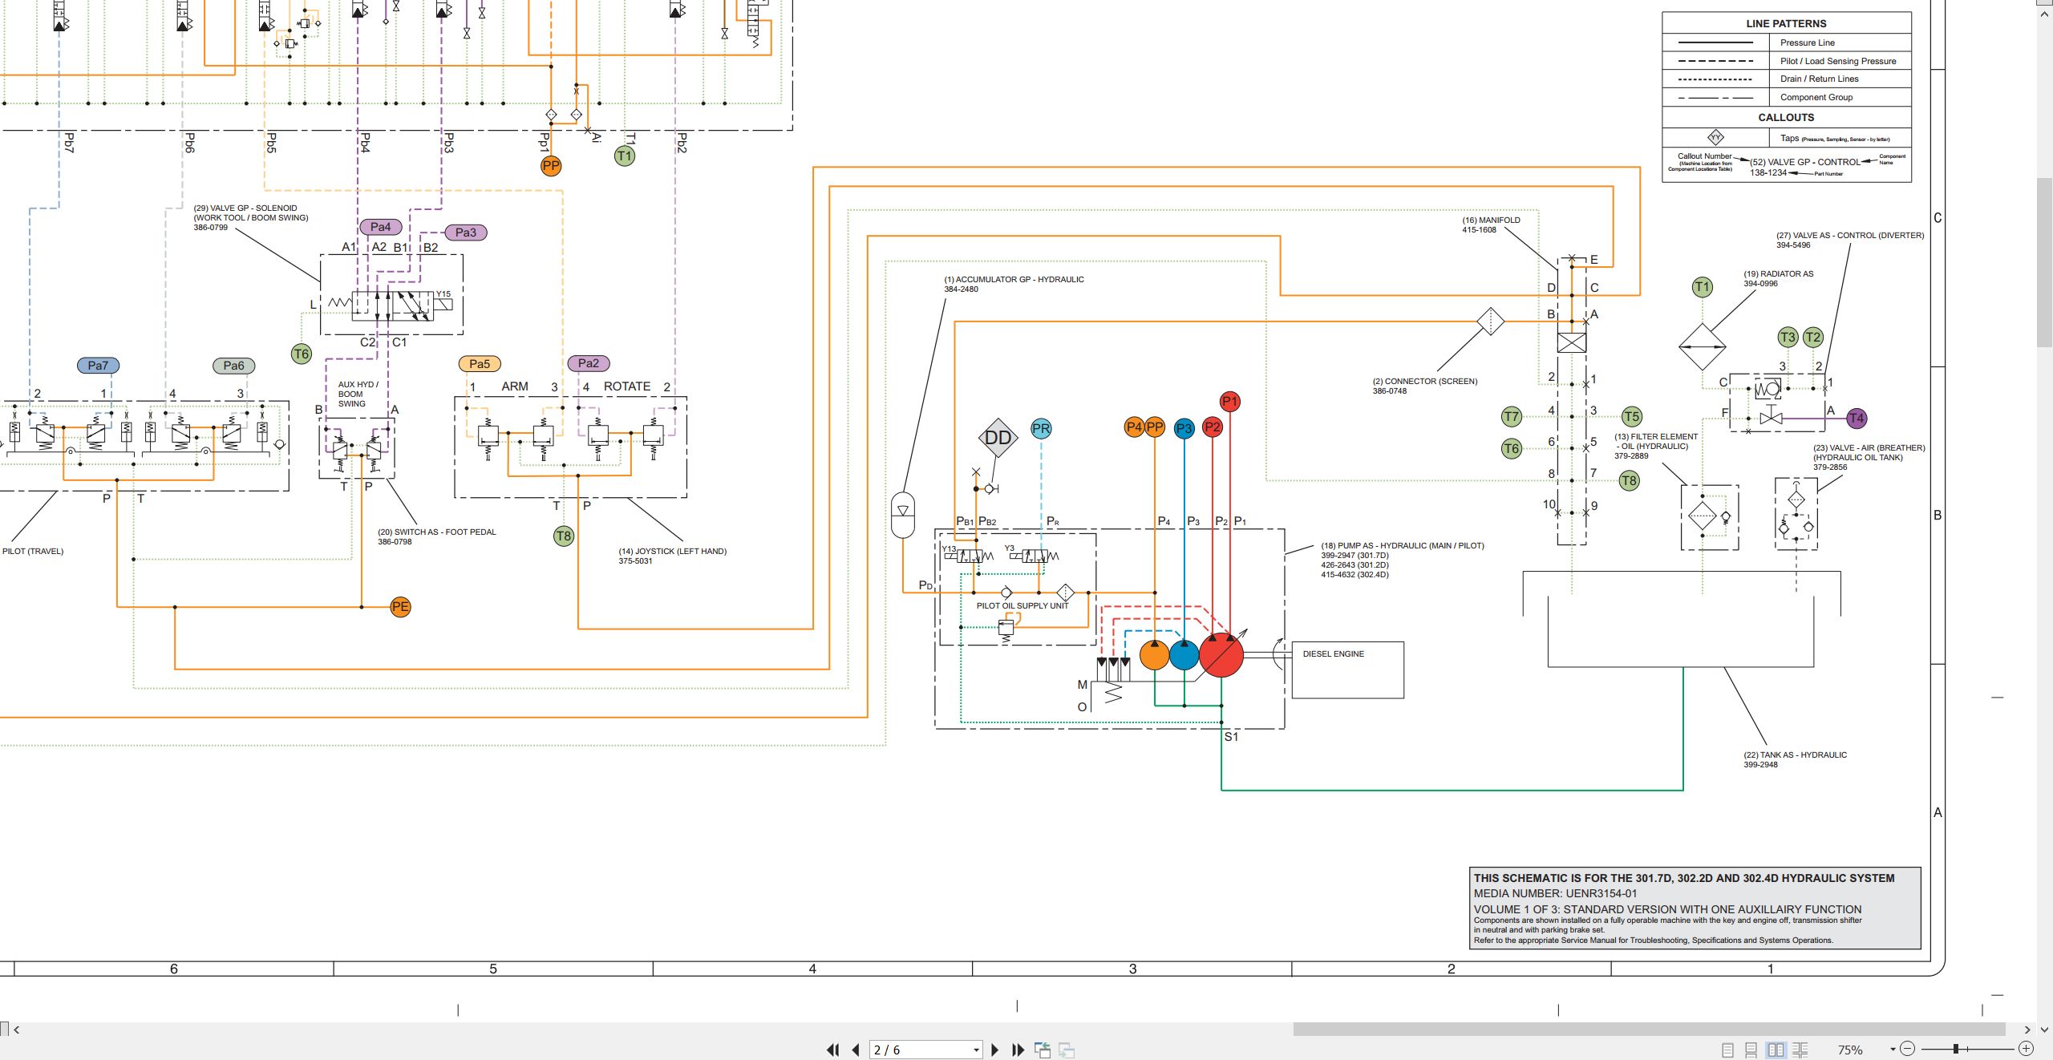
Task: Select continuous facing page layout
Action: coord(1800,1050)
